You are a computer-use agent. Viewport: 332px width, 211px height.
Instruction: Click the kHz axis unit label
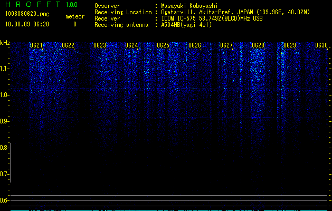click(5, 43)
